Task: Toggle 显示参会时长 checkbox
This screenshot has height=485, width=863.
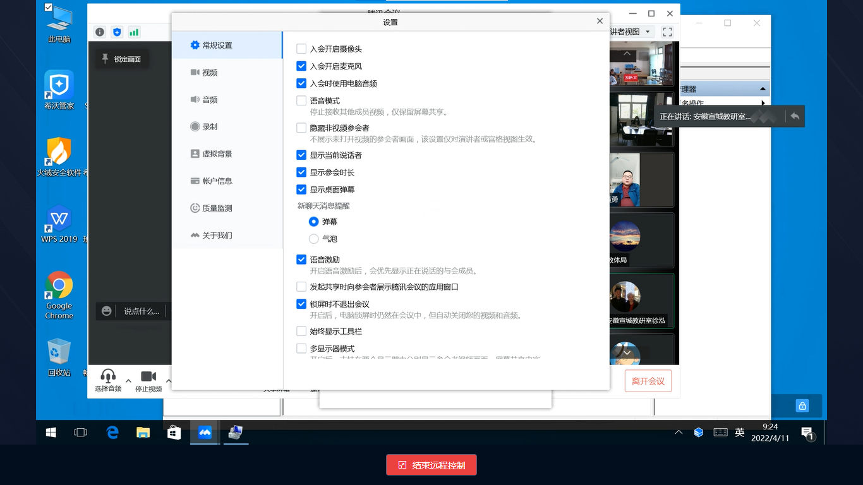Action: click(301, 172)
